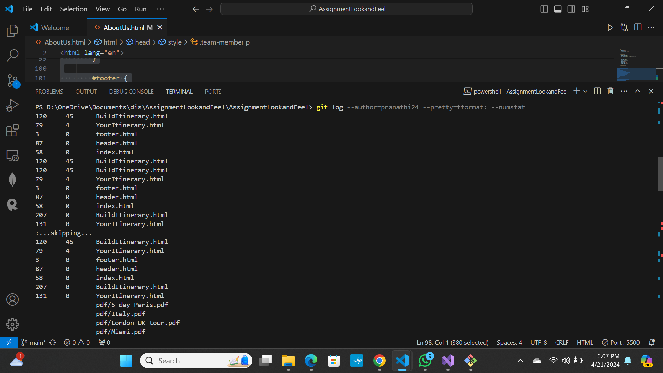Click the main* branch in status bar
This screenshot has width=663, height=373.
pos(34,342)
